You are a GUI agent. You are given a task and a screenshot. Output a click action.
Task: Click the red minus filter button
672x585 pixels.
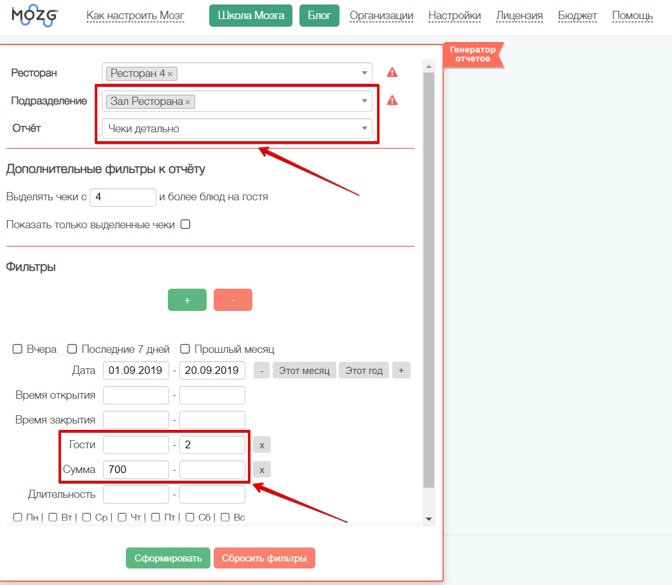point(233,300)
